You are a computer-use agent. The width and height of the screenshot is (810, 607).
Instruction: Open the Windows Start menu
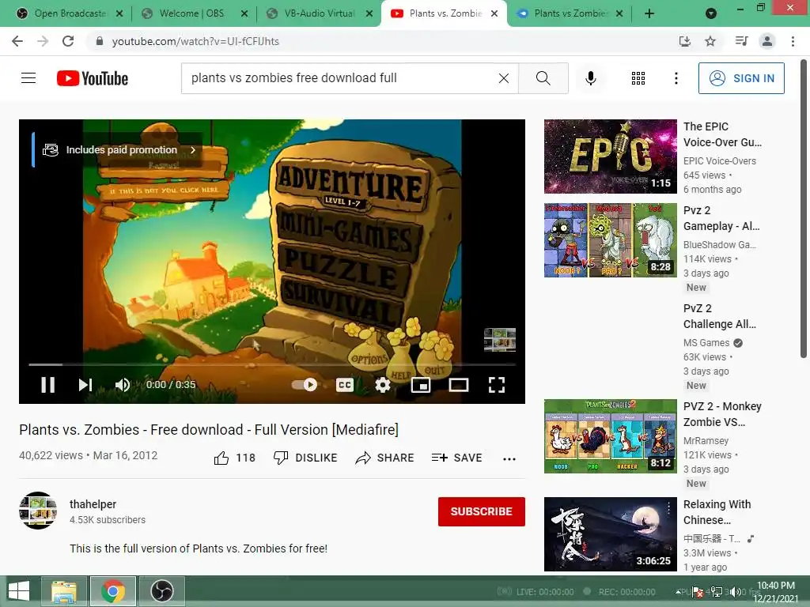pyautogui.click(x=19, y=591)
